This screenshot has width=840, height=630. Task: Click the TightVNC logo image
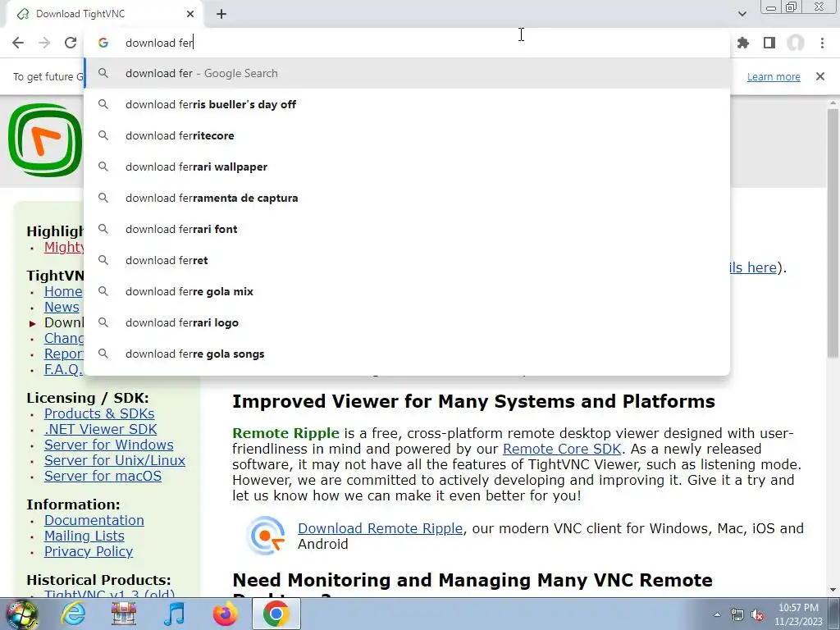(44, 140)
